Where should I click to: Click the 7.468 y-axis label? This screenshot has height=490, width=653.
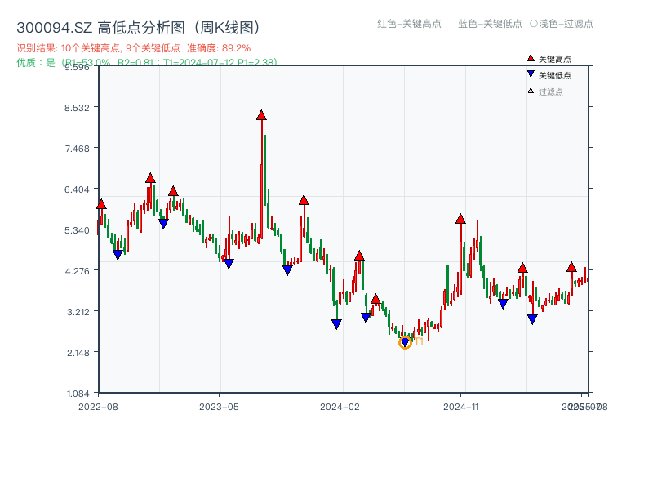click(77, 149)
